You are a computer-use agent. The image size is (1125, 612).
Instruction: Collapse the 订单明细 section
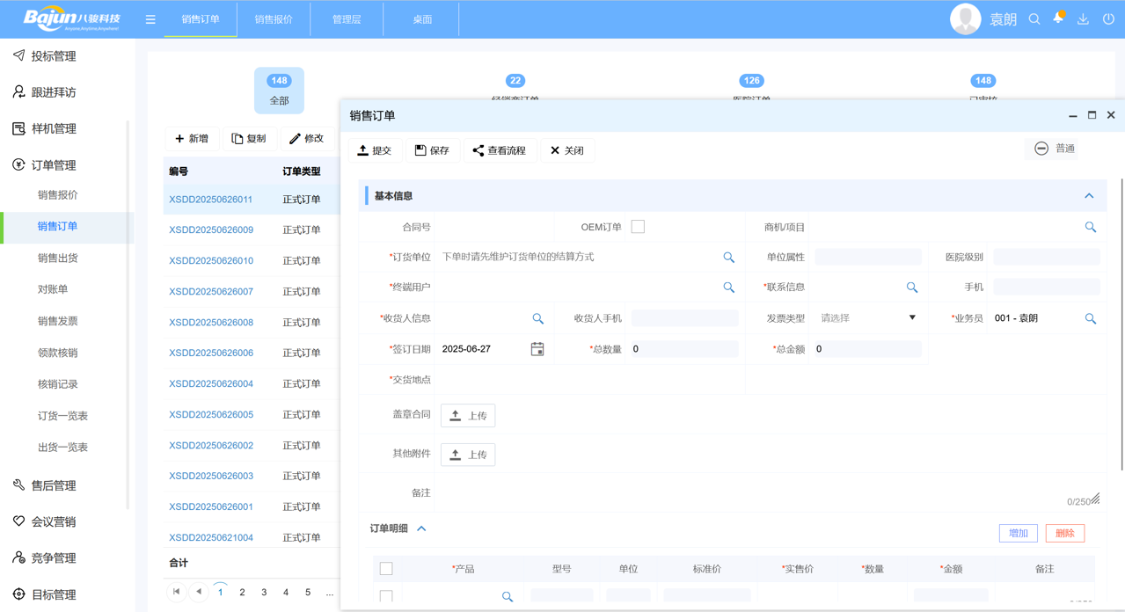(423, 528)
